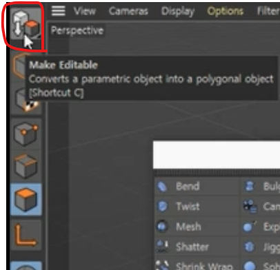Switch to Points mode

[26, 135]
